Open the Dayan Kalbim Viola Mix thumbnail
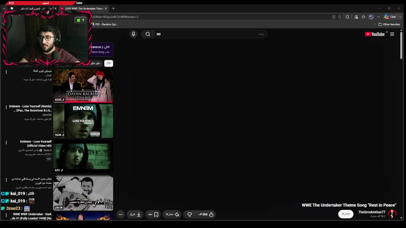This screenshot has width=406, height=228. coord(83,86)
